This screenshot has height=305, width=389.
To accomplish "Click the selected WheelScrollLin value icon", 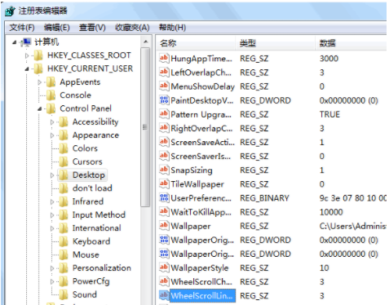I will (164, 295).
